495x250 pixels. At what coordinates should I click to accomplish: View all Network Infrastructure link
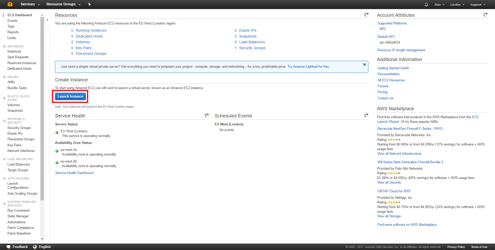[399, 154]
